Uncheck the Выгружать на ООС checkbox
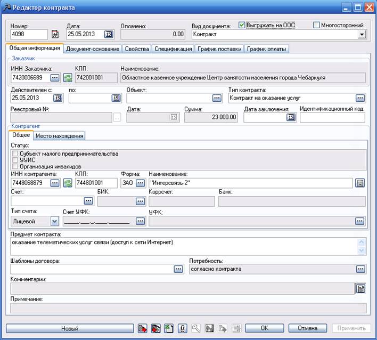The height and width of the screenshot is (340, 377). click(x=242, y=25)
